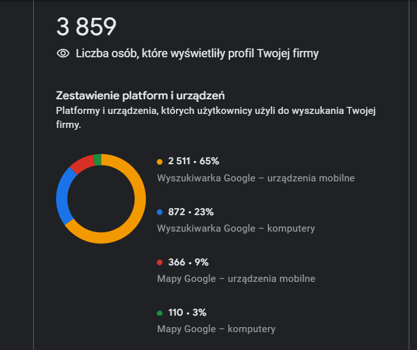The image size is (417, 350).
Task: Click the green legend dot for 110
Action: click(x=159, y=313)
